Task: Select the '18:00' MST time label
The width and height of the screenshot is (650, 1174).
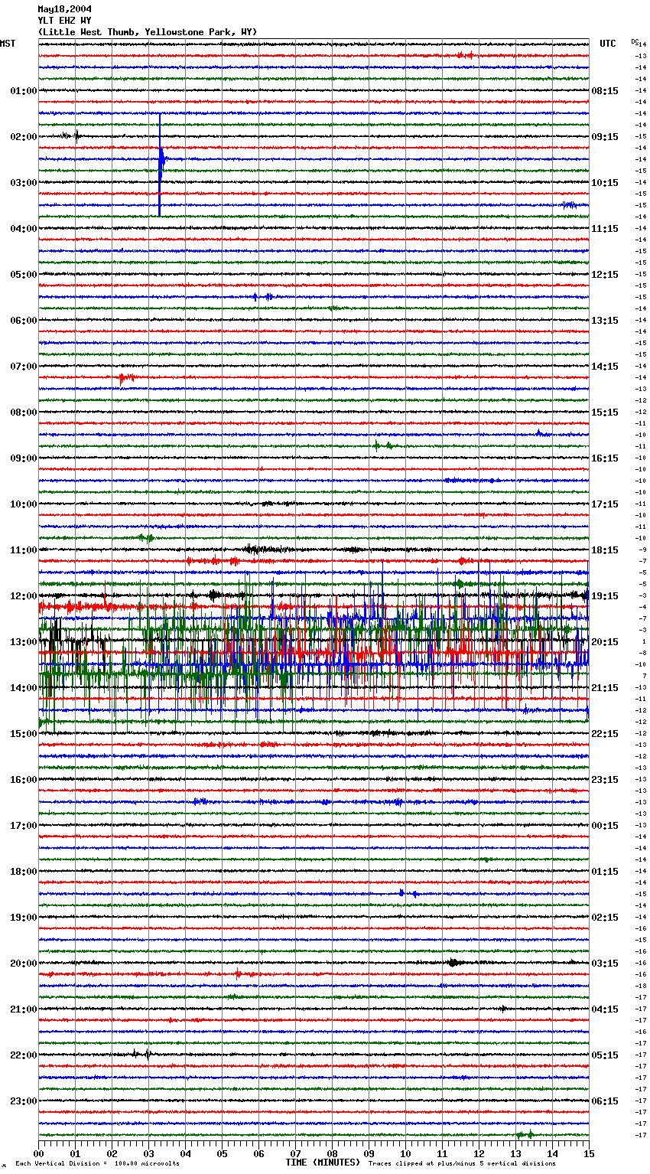Action: (x=24, y=872)
